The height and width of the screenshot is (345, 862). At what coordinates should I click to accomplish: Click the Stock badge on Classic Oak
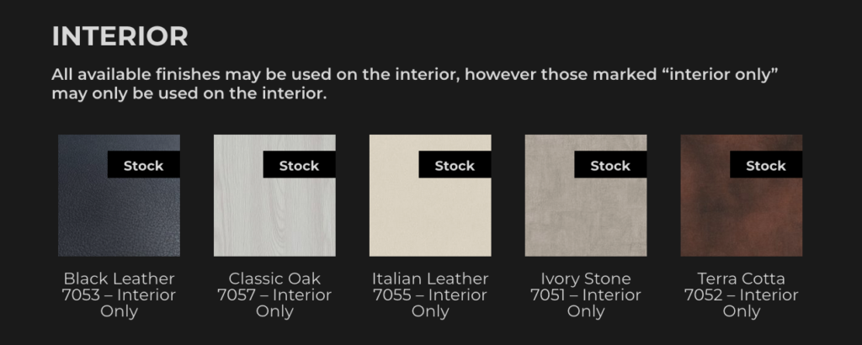[x=299, y=166]
